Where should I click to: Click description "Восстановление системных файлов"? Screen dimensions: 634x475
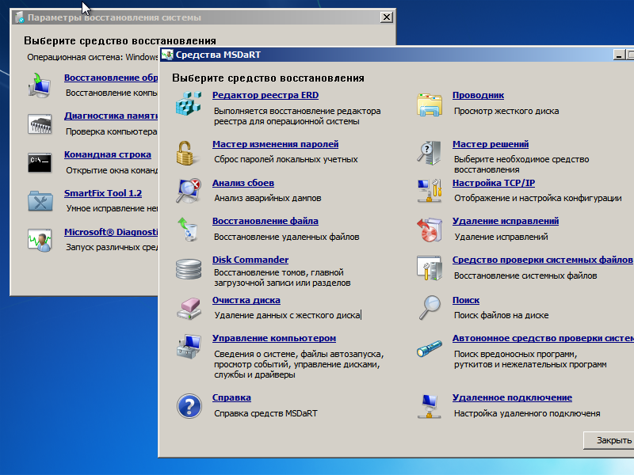pyautogui.click(x=525, y=275)
